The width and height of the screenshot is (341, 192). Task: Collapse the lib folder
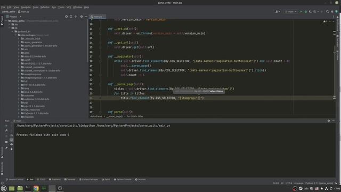[10, 28]
